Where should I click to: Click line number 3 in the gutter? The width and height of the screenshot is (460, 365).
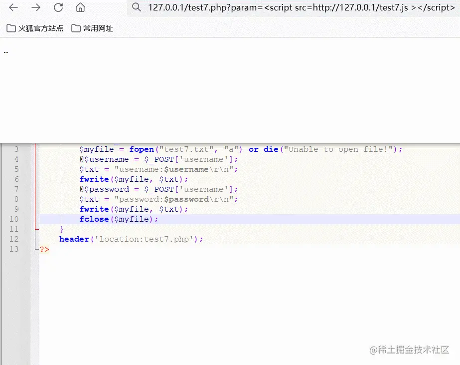pyautogui.click(x=16, y=149)
